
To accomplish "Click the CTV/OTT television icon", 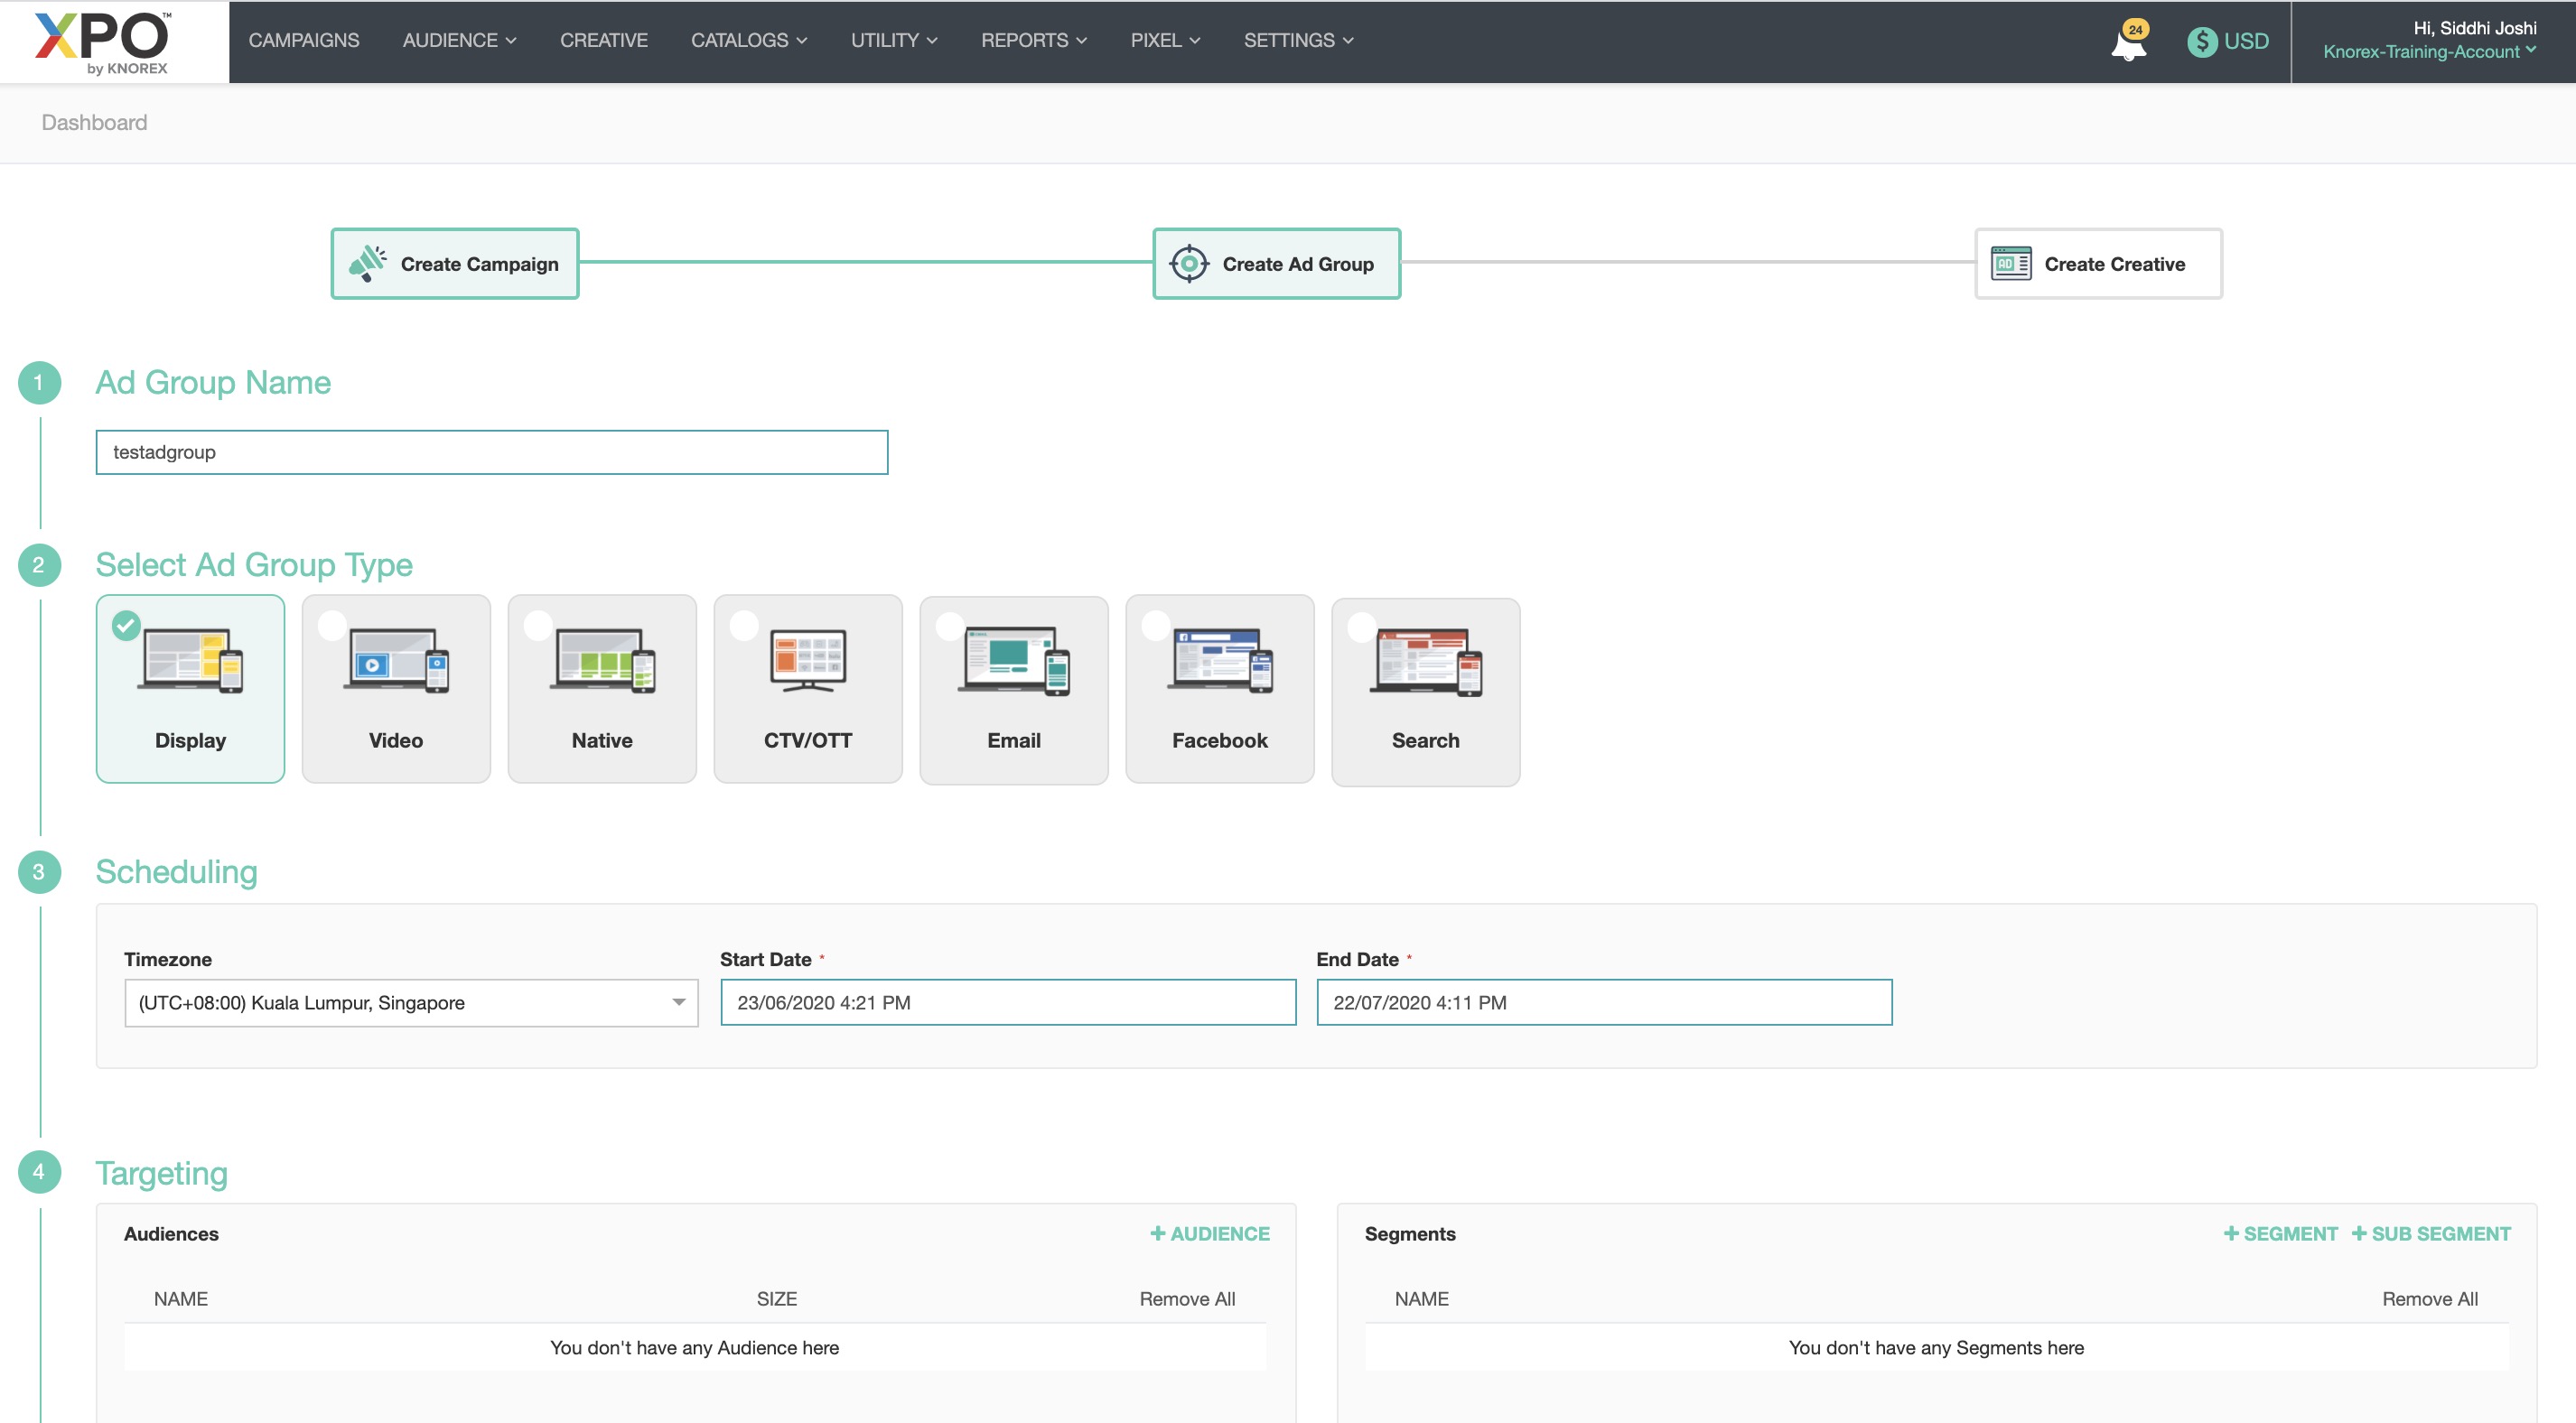I will click(808, 660).
